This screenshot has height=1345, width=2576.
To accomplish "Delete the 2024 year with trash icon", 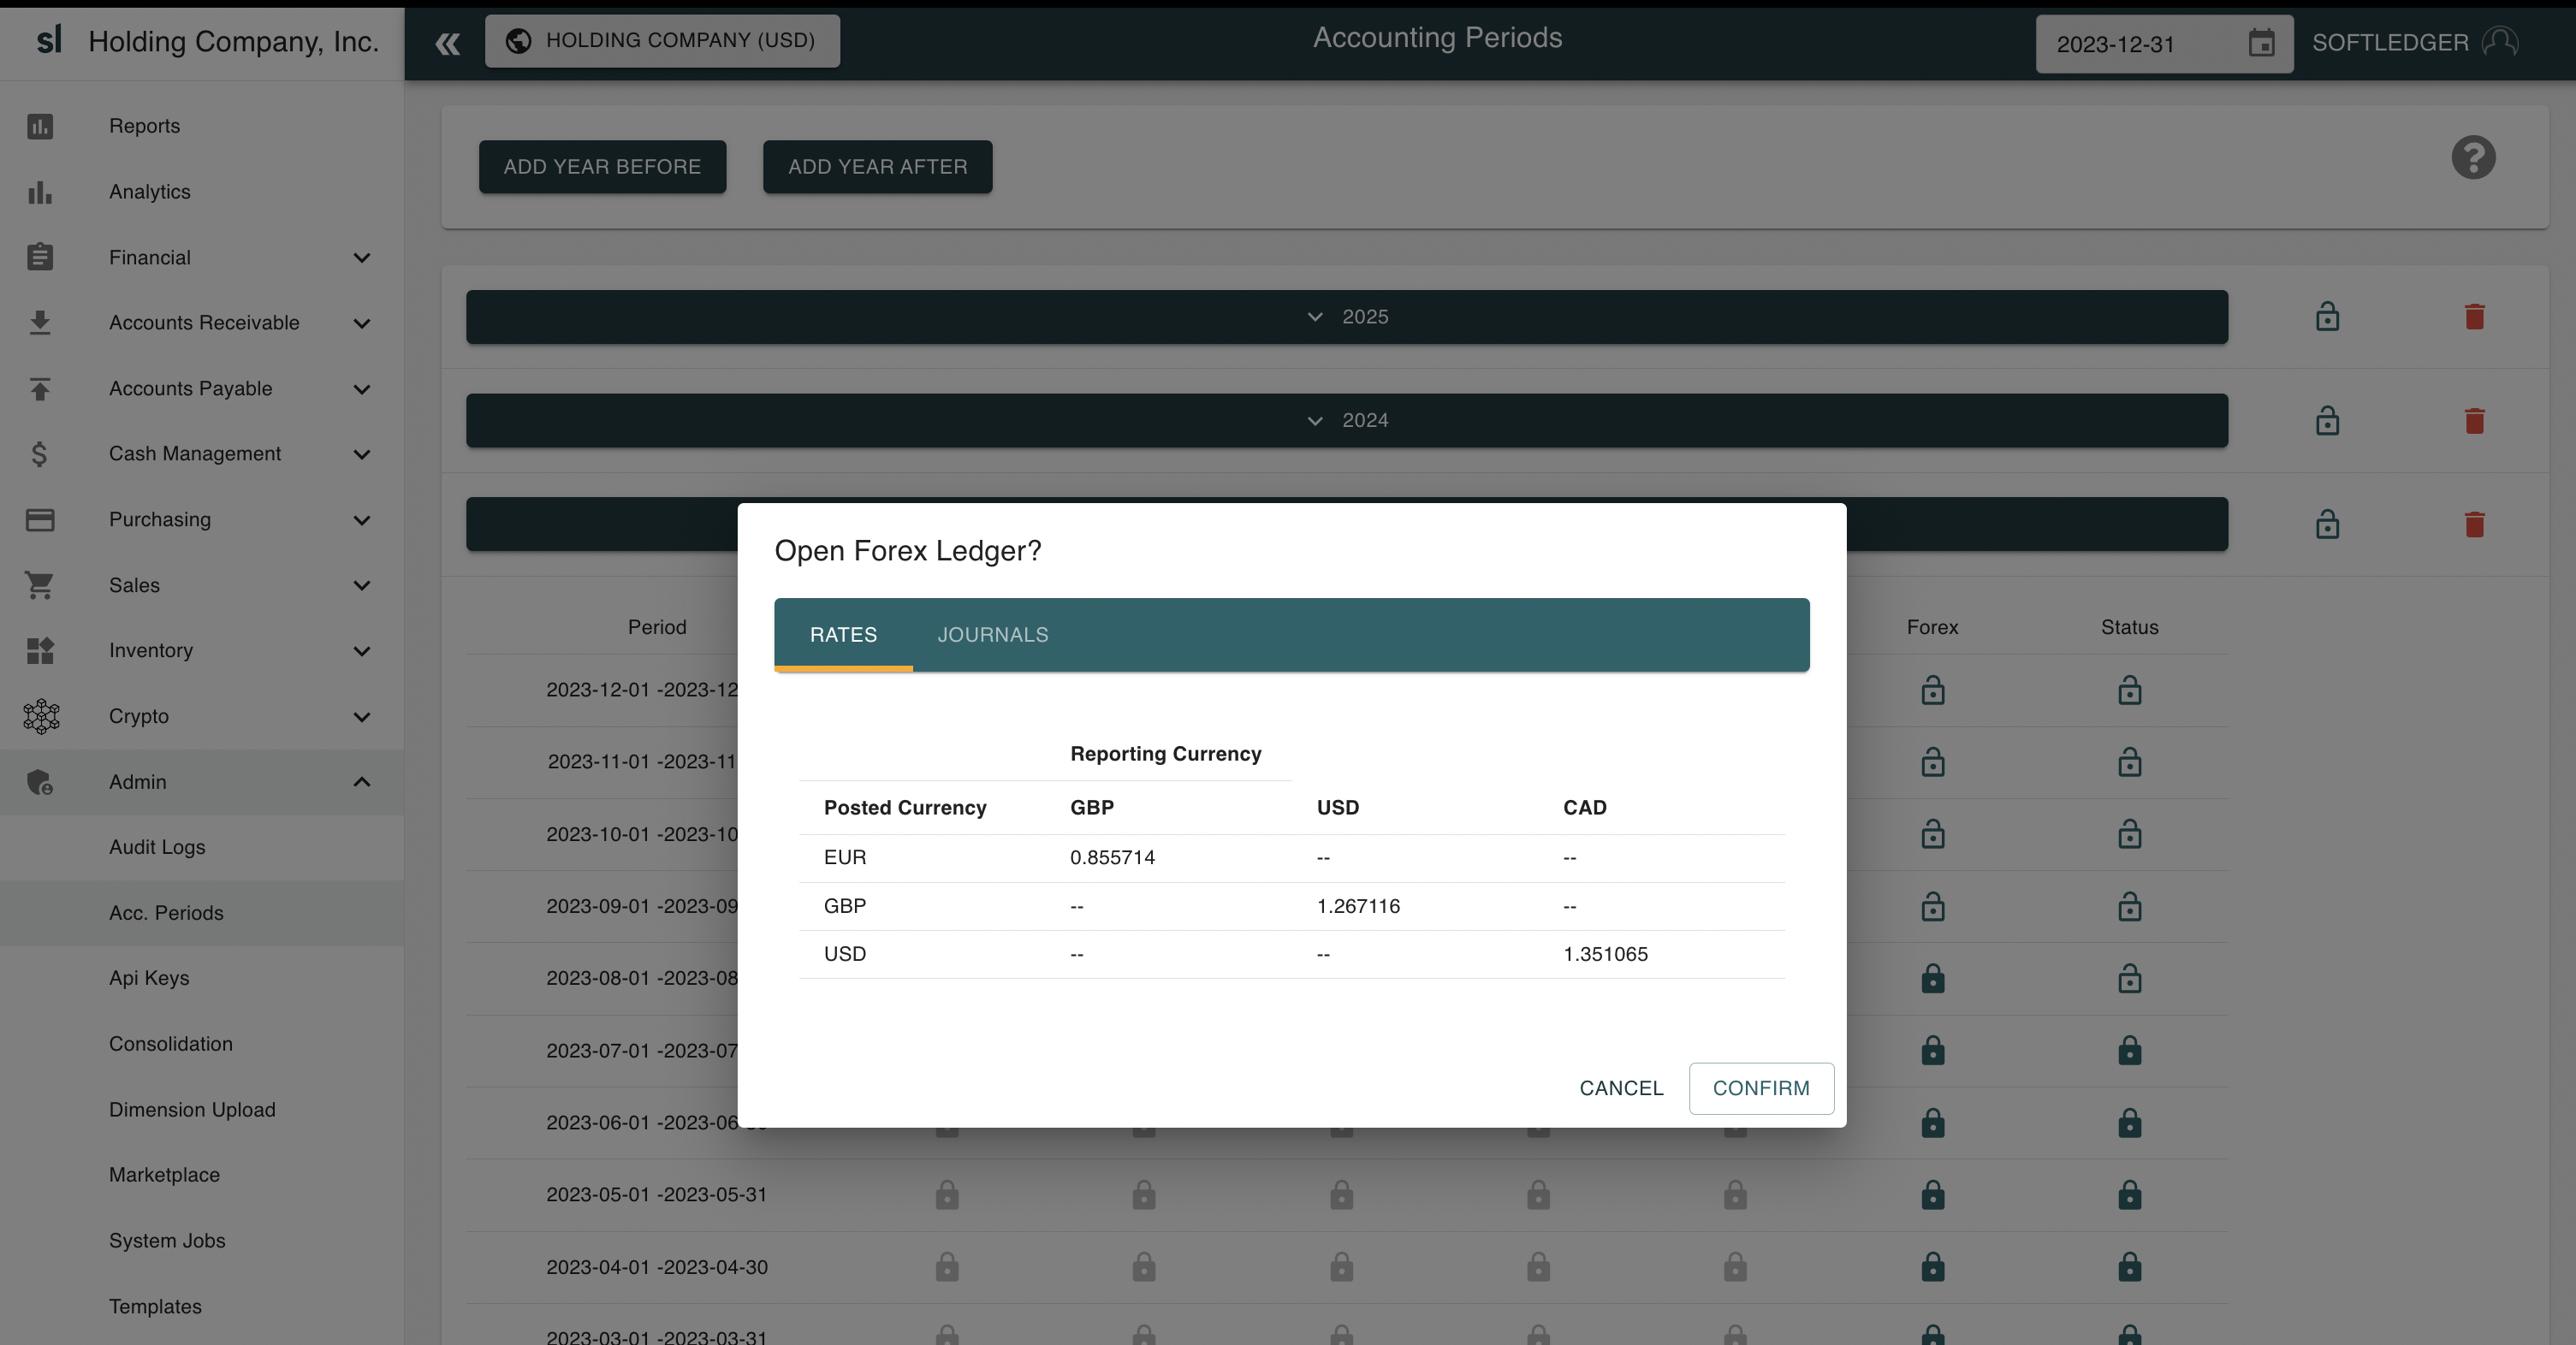I will (x=2474, y=421).
